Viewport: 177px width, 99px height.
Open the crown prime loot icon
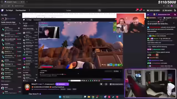[x=144, y=10]
